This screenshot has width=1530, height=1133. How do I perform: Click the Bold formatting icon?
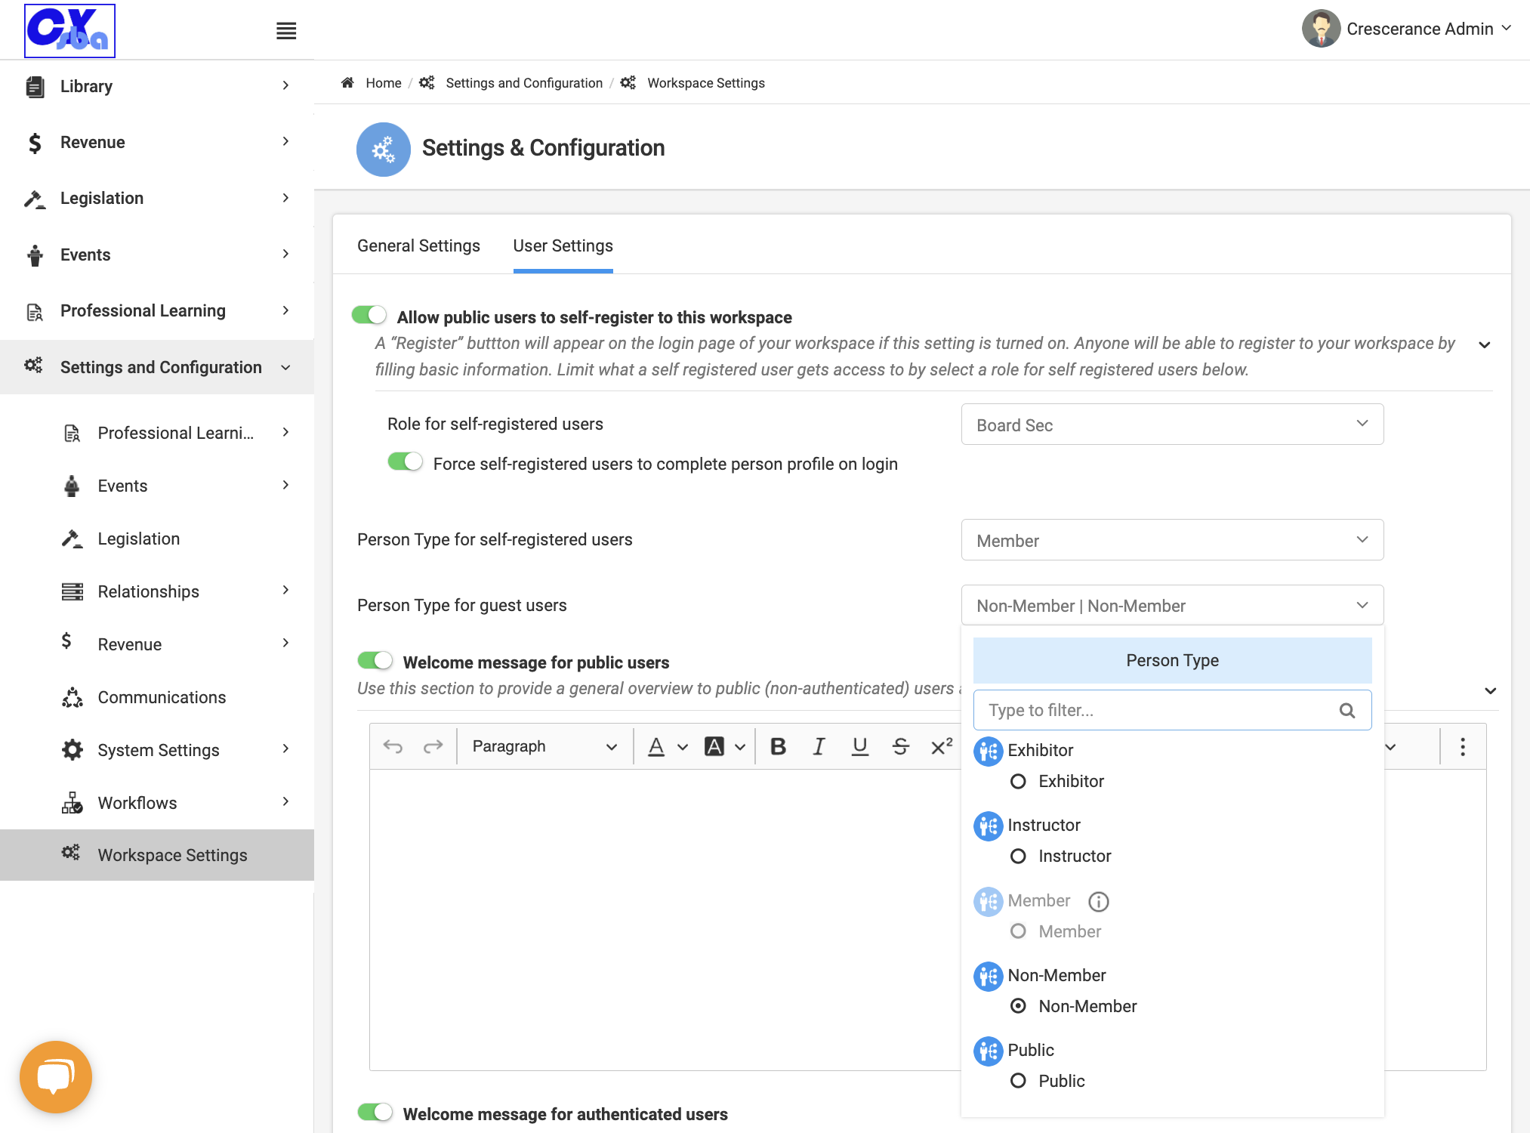(778, 747)
